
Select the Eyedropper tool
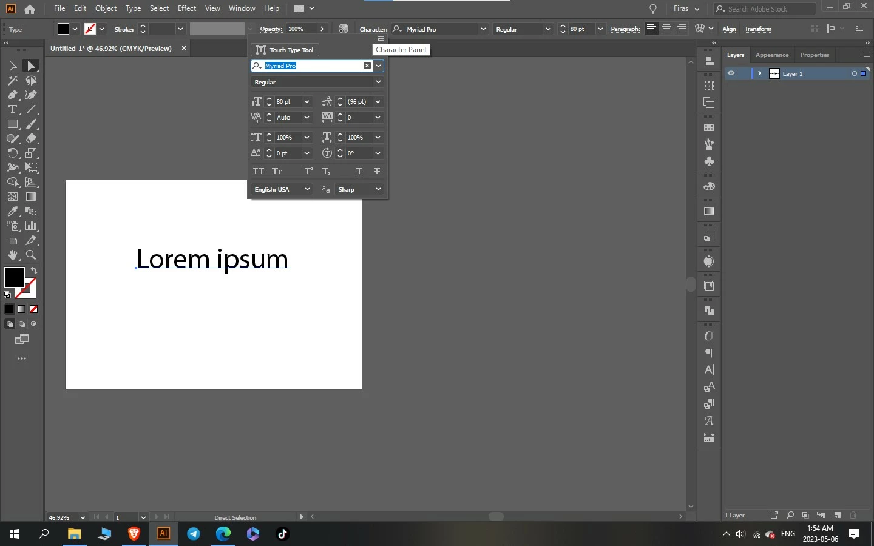(13, 211)
